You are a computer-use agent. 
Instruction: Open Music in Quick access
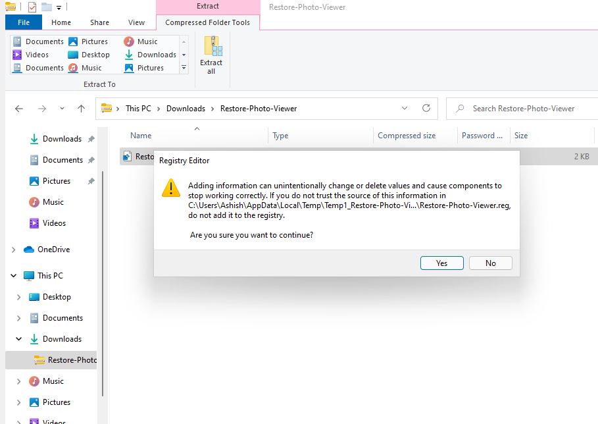pyautogui.click(x=46, y=202)
